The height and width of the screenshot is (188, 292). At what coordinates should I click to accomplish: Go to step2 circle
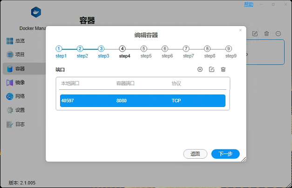click(80, 49)
